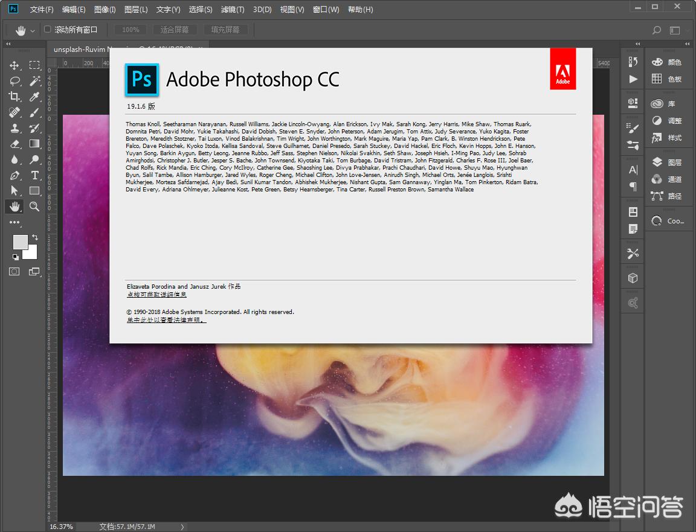
Task: Open the search icon in options bar
Action: (657, 30)
